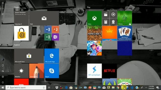161x90 pixels.
Task: Open the Microsoft Store tile
Action: (x=29, y=56)
